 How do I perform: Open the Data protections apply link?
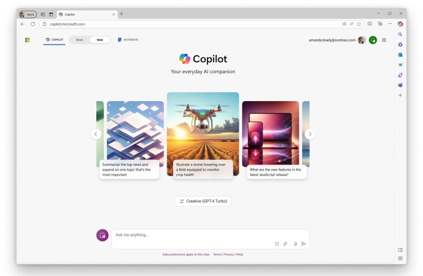[x=186, y=254]
